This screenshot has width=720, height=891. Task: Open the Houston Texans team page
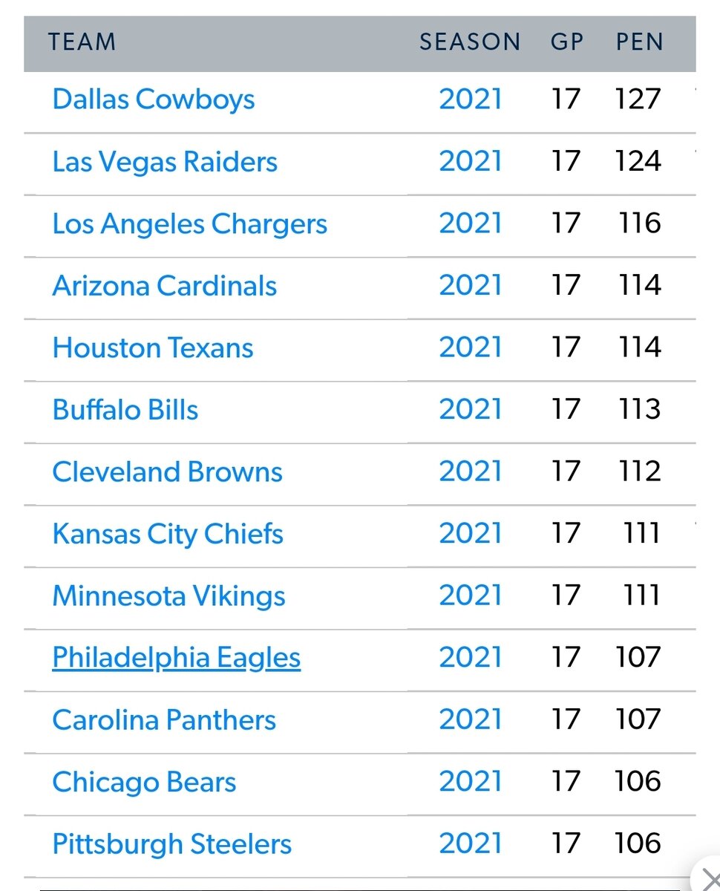(x=153, y=348)
